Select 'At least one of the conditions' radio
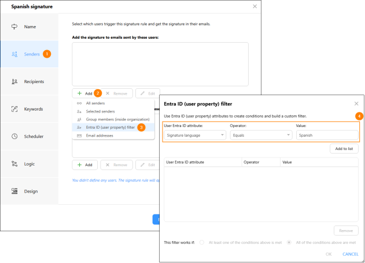 click(202, 242)
